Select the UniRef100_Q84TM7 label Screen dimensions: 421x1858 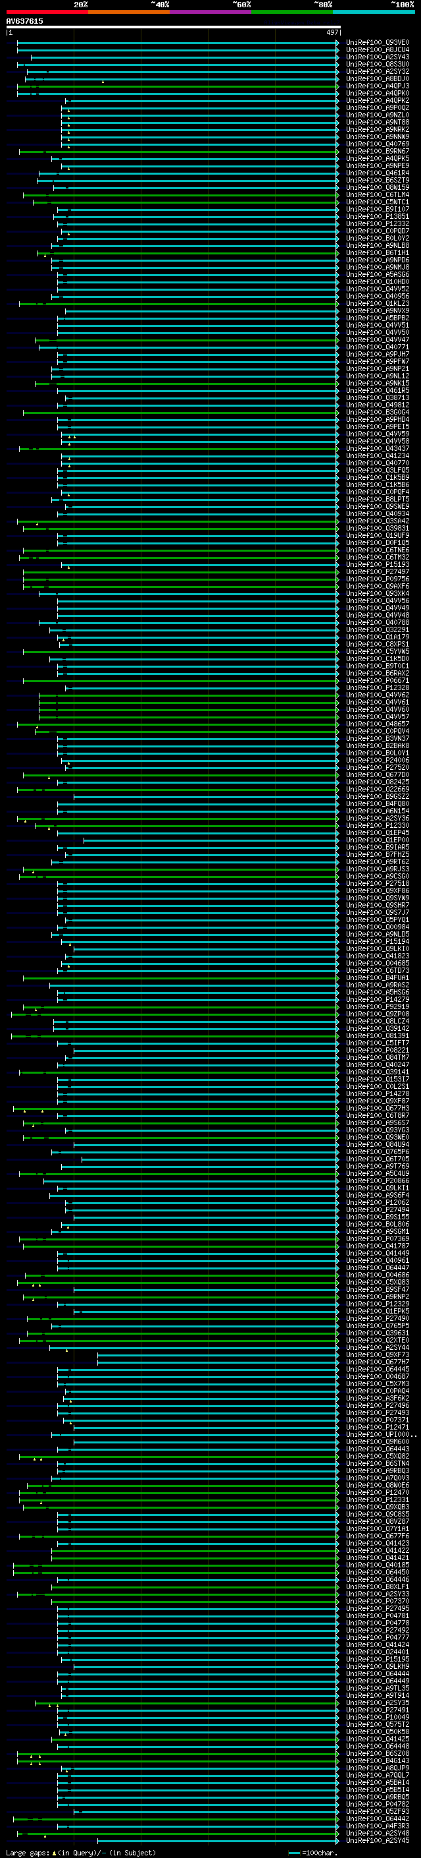(378, 1057)
